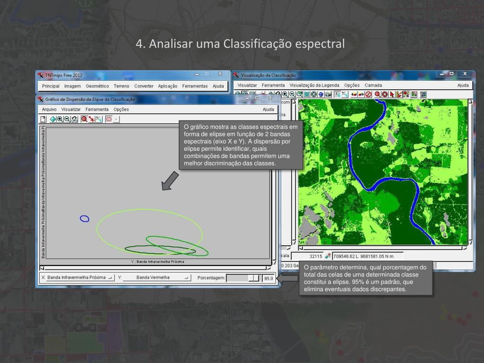Open Imagem menu in TNTmips window
This screenshot has height=363, width=484.
pos(72,86)
